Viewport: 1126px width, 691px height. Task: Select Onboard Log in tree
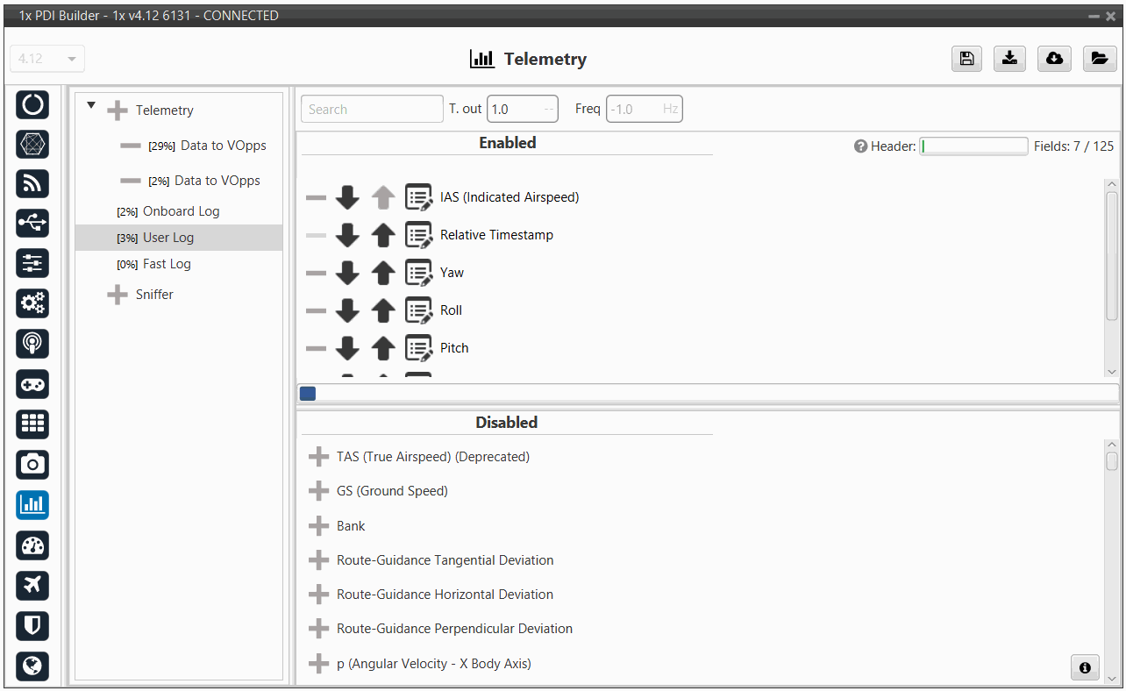[x=181, y=211]
